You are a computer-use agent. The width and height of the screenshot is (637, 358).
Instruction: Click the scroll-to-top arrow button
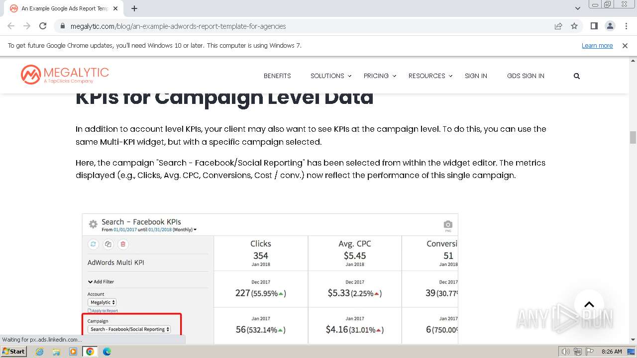589,304
